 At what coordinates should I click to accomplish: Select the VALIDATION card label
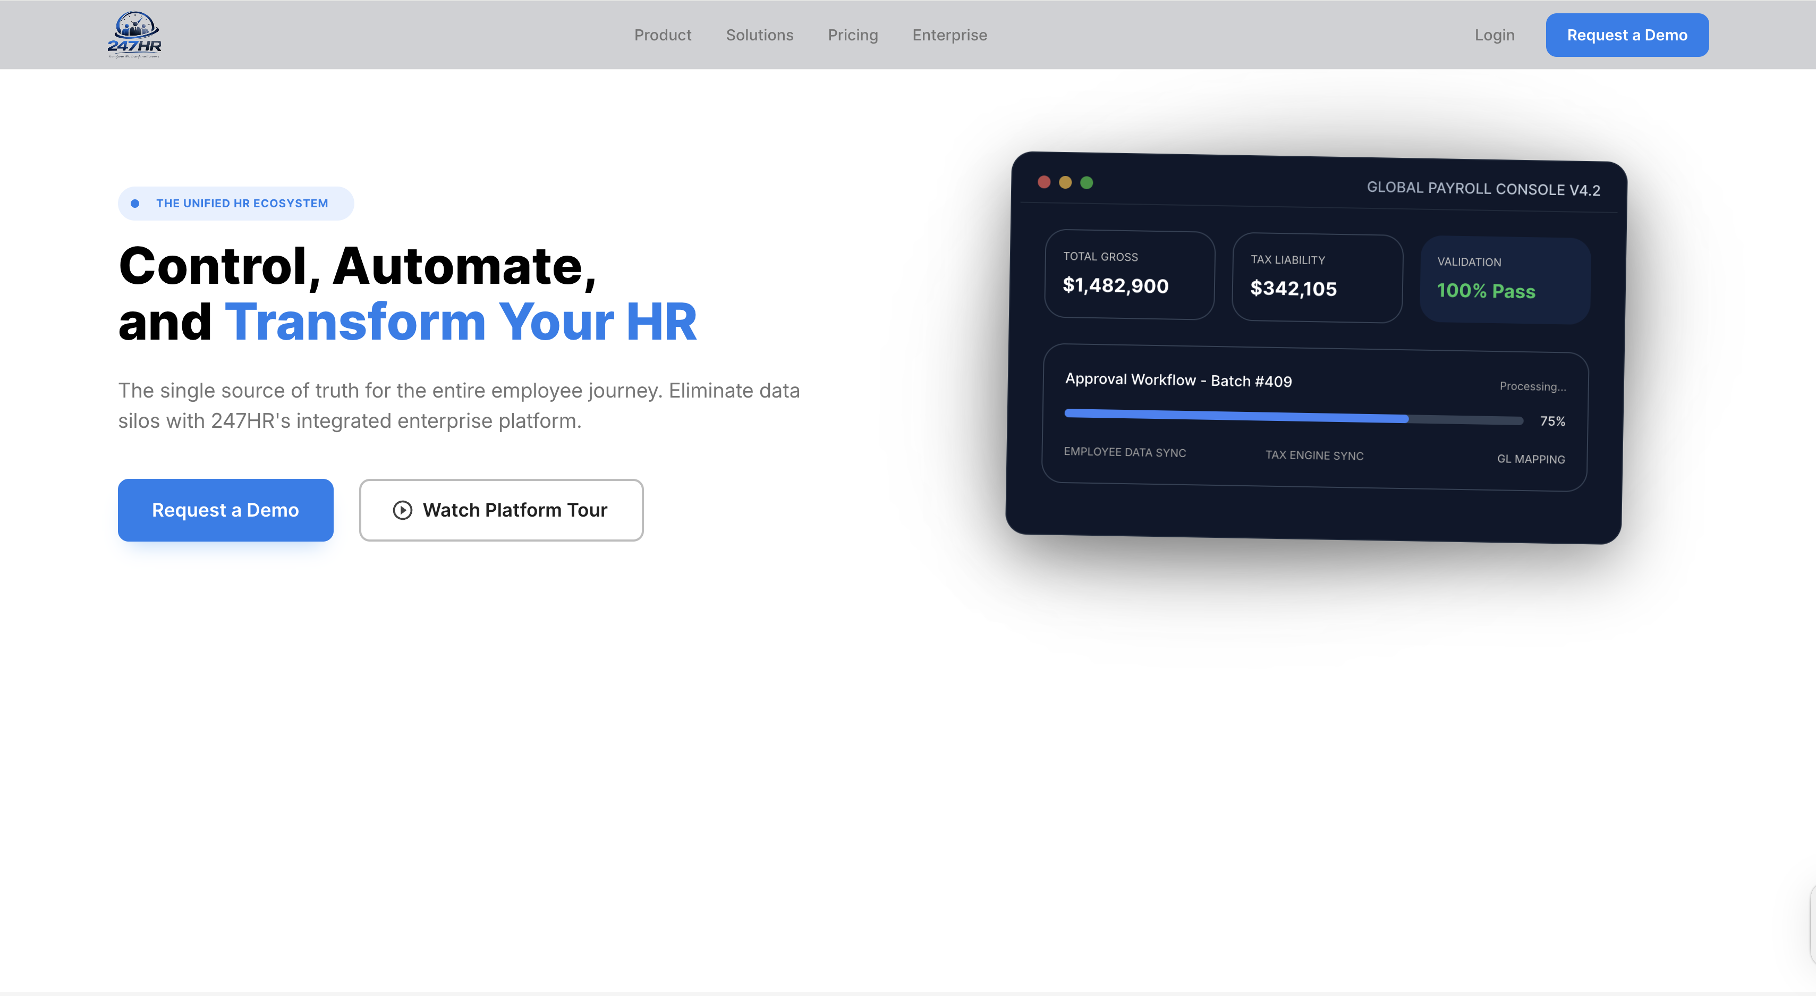tap(1469, 261)
